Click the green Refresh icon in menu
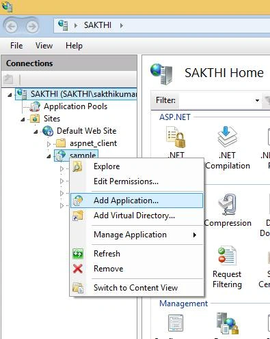Image resolution: width=270 pixels, height=339 pixels. 78,254
